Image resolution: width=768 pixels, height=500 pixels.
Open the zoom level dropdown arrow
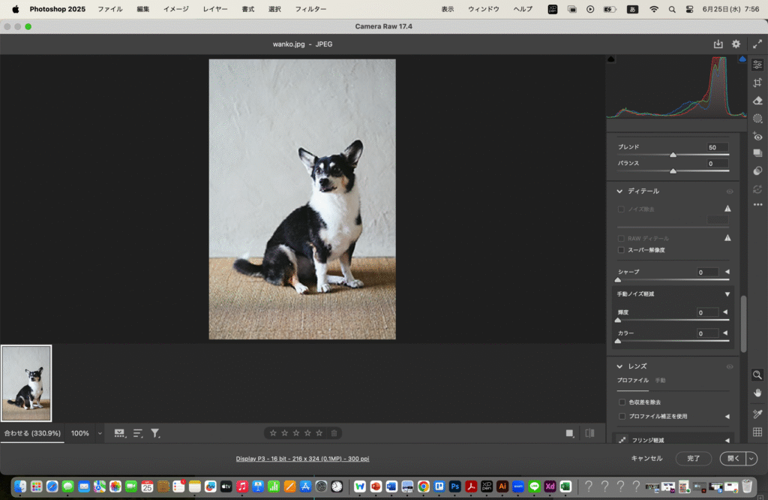100,433
